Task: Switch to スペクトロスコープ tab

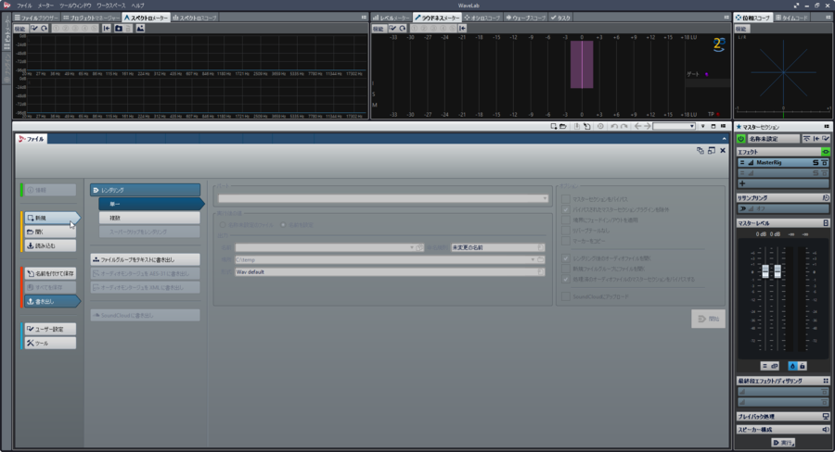Action: [195, 18]
